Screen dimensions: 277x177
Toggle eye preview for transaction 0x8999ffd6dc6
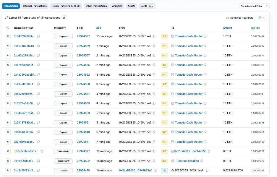tap(8, 161)
